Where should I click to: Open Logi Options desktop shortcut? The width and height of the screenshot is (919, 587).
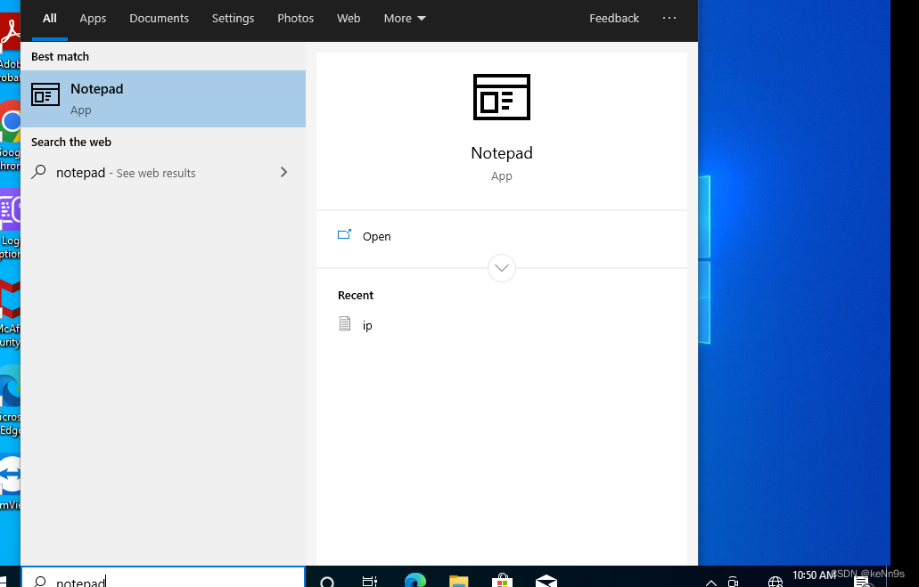(10, 225)
